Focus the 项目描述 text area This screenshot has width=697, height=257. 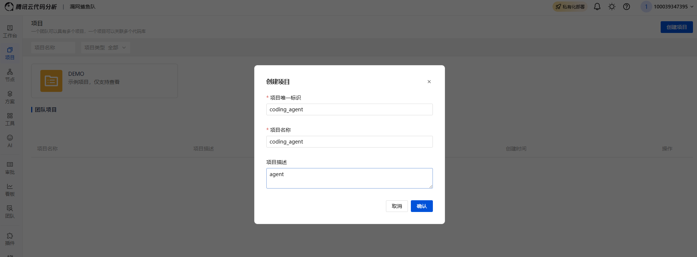pos(349,178)
